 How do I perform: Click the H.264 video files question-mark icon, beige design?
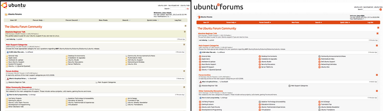8,52
